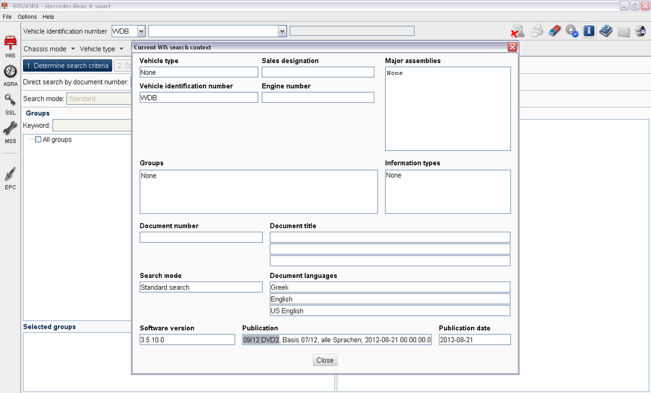Viewport: 651px width, 393px height.
Task: Click the dialog's VIN field showing WDB
Action: coord(199,97)
